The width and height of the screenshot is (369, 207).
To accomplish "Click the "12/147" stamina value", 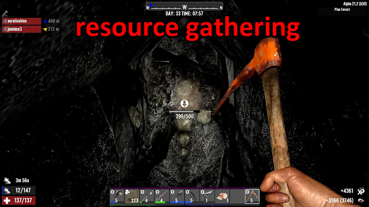I will (23, 190).
